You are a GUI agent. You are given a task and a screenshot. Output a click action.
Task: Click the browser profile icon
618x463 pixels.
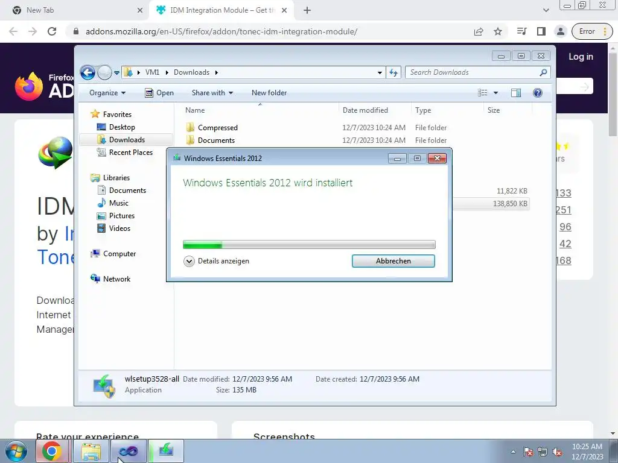click(561, 31)
